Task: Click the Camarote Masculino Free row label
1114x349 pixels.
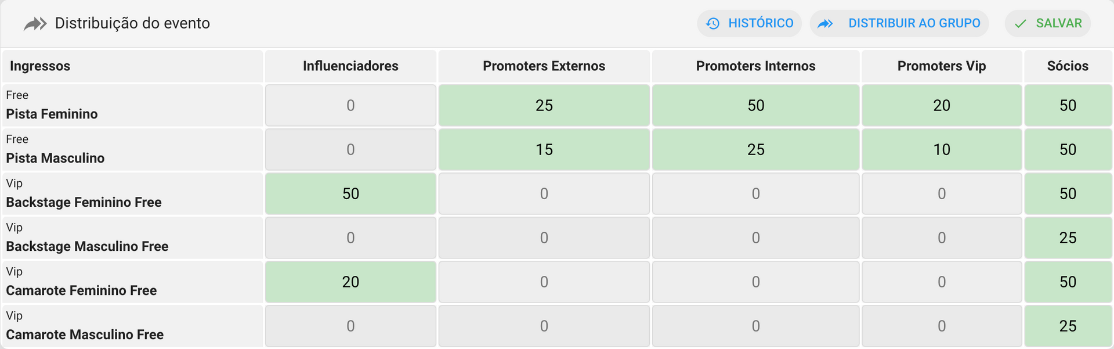Action: coord(85,334)
